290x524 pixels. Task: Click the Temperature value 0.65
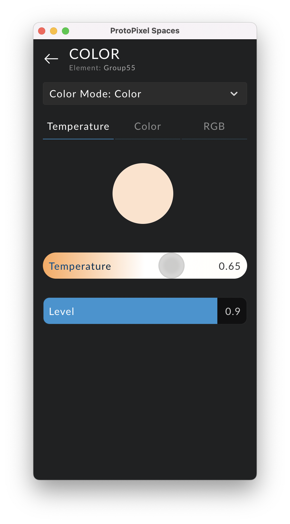pos(230,266)
